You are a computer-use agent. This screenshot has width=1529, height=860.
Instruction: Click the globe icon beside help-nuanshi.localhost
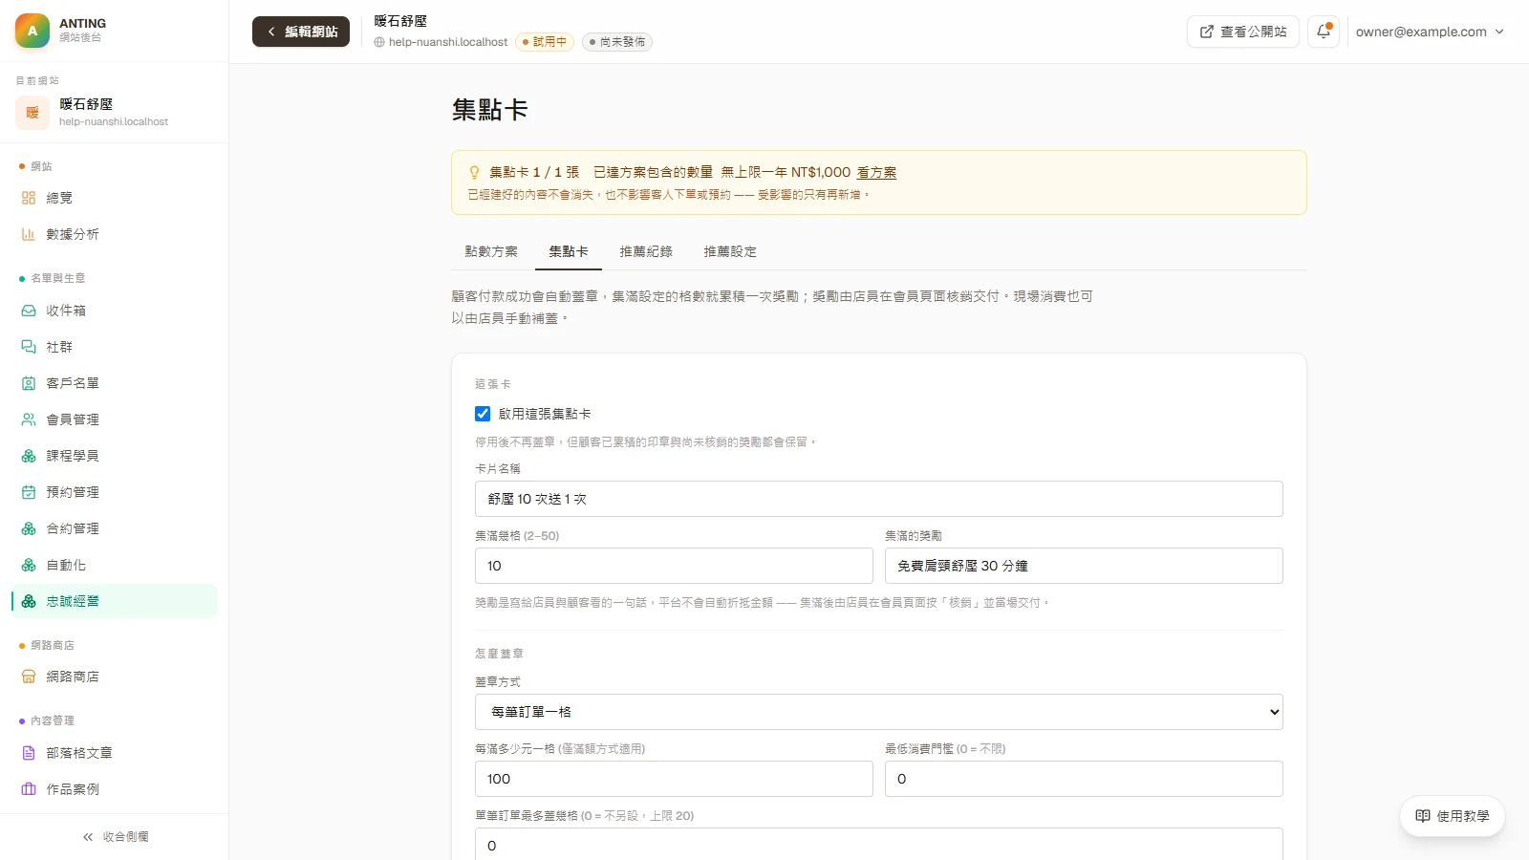(379, 42)
